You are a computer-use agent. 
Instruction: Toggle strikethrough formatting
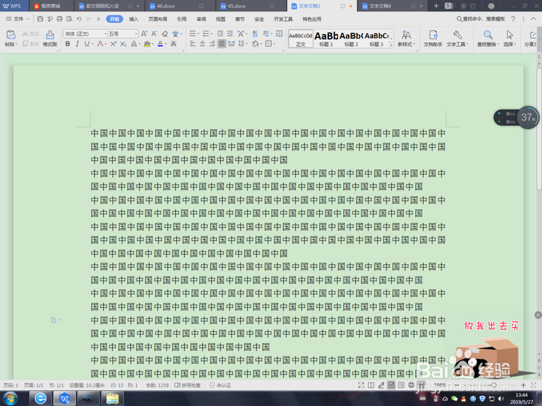pos(100,44)
